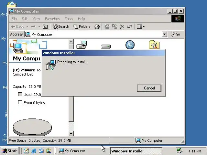Maximize the My Computer window

(x=175, y=11)
